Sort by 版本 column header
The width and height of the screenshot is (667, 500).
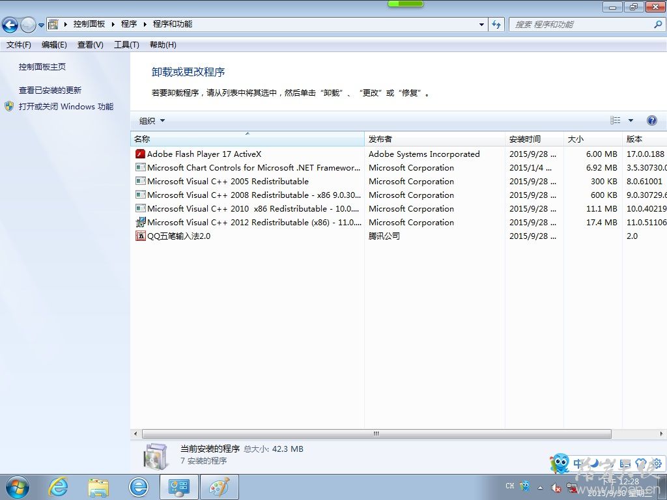tap(644, 139)
